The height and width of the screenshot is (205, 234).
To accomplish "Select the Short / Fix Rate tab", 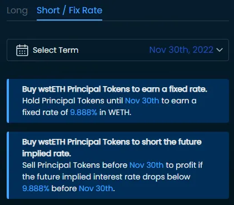I will coord(69,11).
